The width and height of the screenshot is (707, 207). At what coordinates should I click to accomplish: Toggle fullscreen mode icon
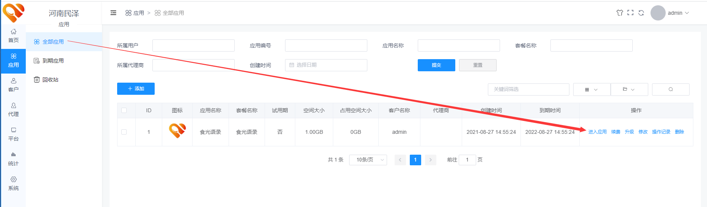tap(630, 13)
